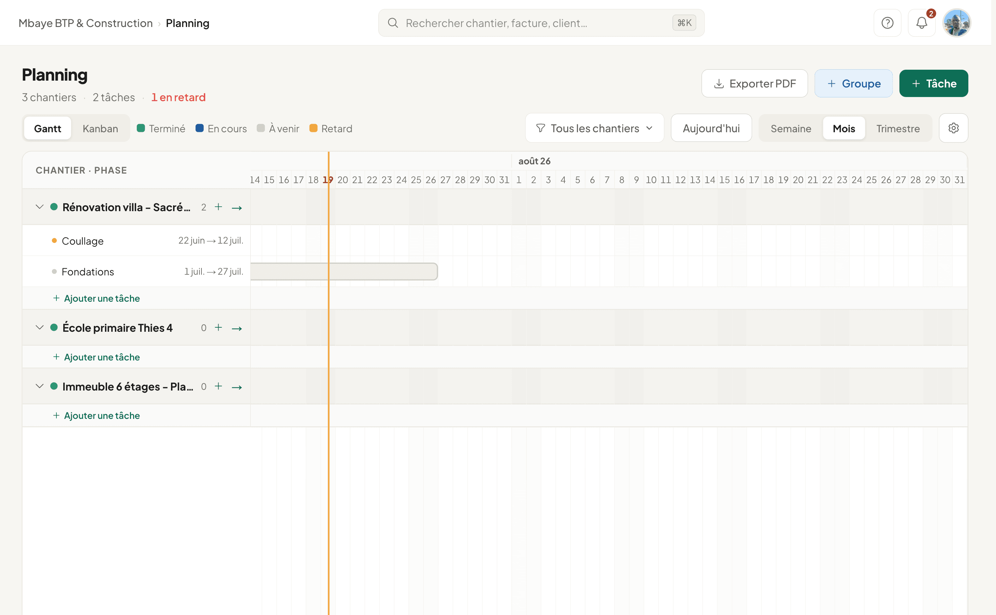Click Exporter PDF button

click(755, 83)
